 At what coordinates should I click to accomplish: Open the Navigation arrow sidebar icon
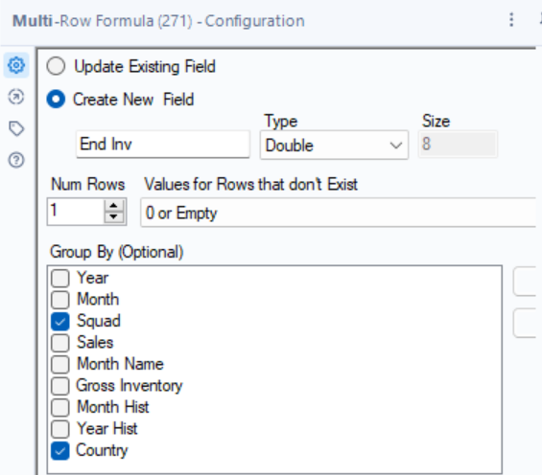pyautogui.click(x=16, y=97)
